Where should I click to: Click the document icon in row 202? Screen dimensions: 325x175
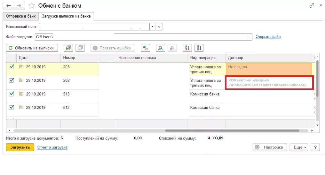[x=21, y=80]
